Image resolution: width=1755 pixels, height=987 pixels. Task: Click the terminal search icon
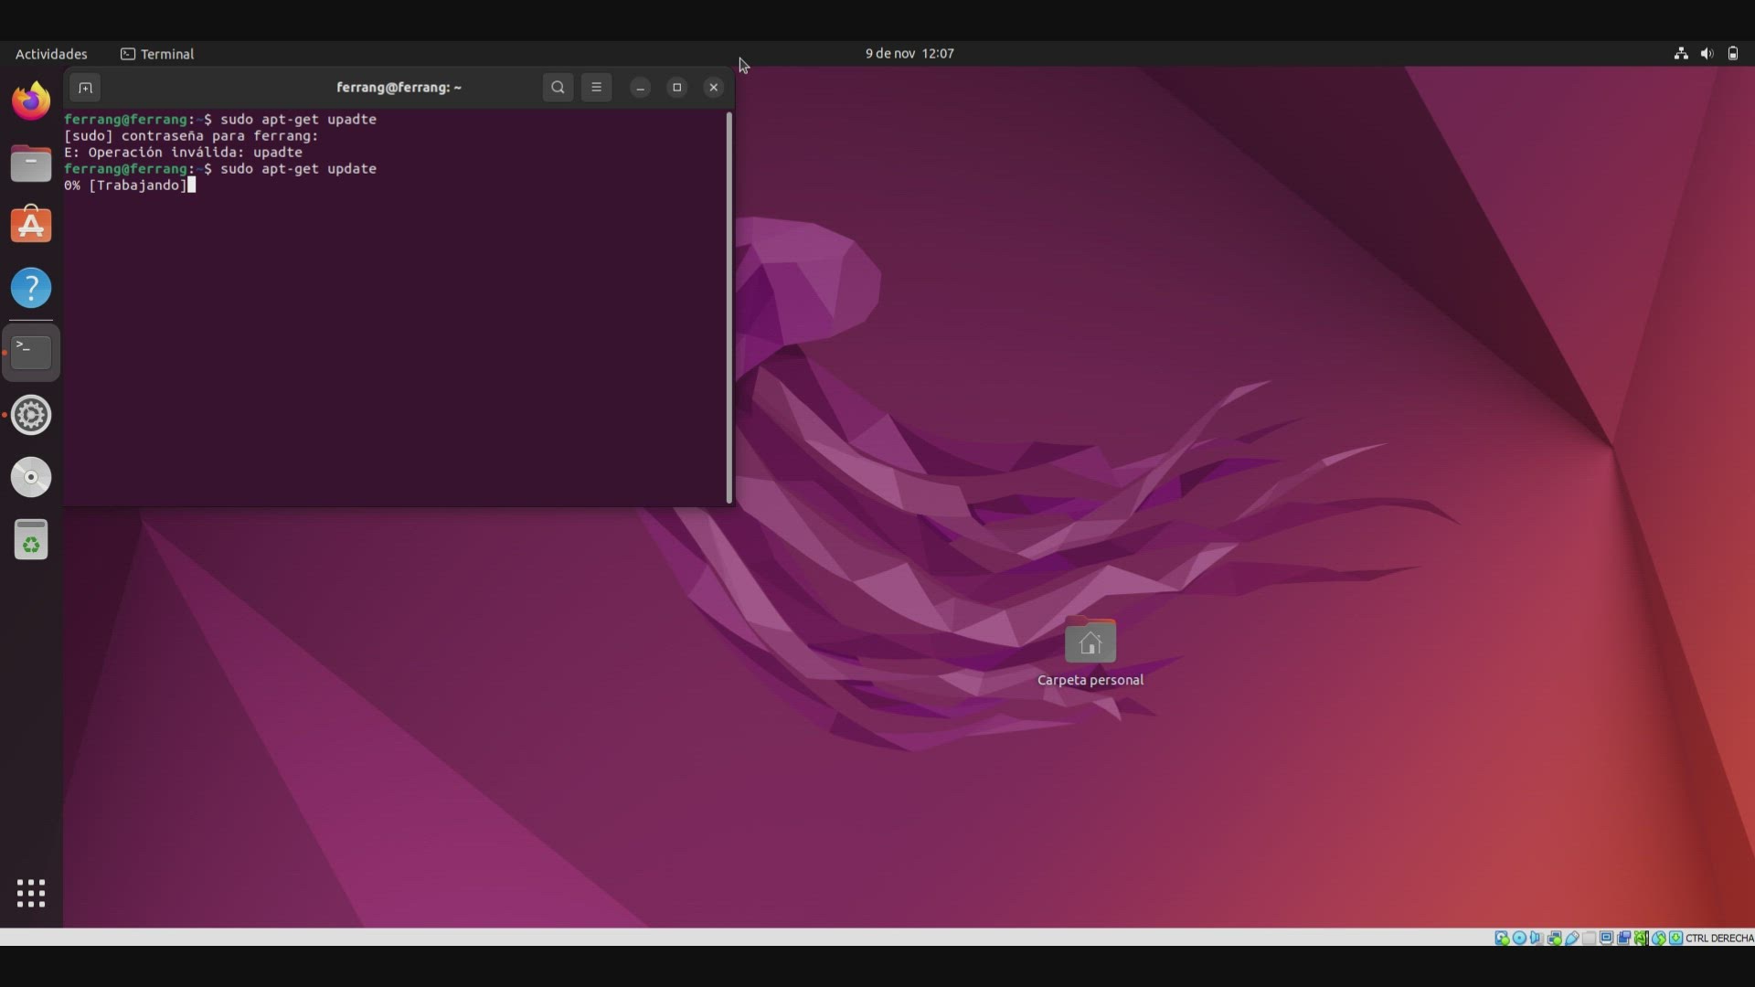pos(558,88)
